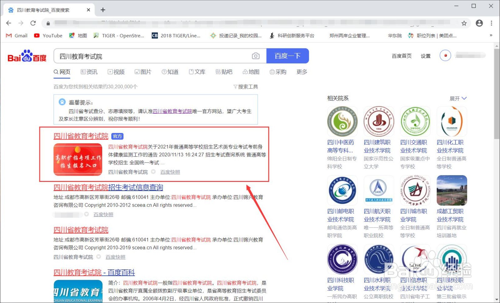Switch to 知道 tab
Image resolution: width=500 pixels, height=303 pixels.
pos(170,72)
